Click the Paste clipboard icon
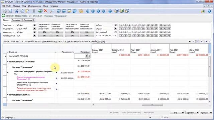The width and height of the screenshot is (214, 120). point(27,11)
